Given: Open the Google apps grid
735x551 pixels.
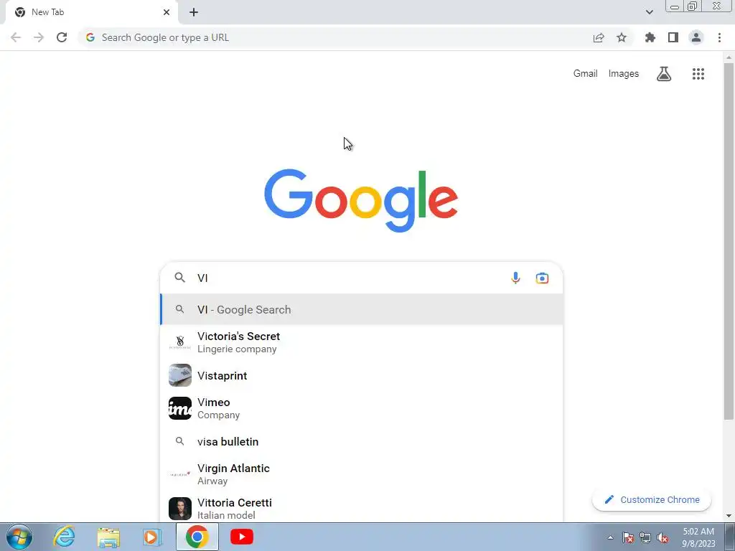Looking at the screenshot, I should pyautogui.click(x=698, y=74).
